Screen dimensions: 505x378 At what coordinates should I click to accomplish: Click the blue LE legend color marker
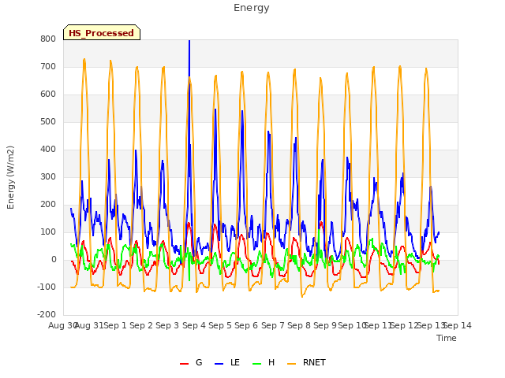pos(219,364)
